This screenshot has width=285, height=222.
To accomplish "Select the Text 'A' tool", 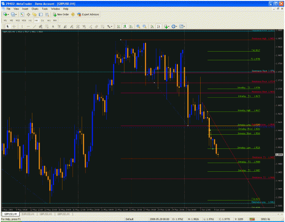I will tap(53, 26).
